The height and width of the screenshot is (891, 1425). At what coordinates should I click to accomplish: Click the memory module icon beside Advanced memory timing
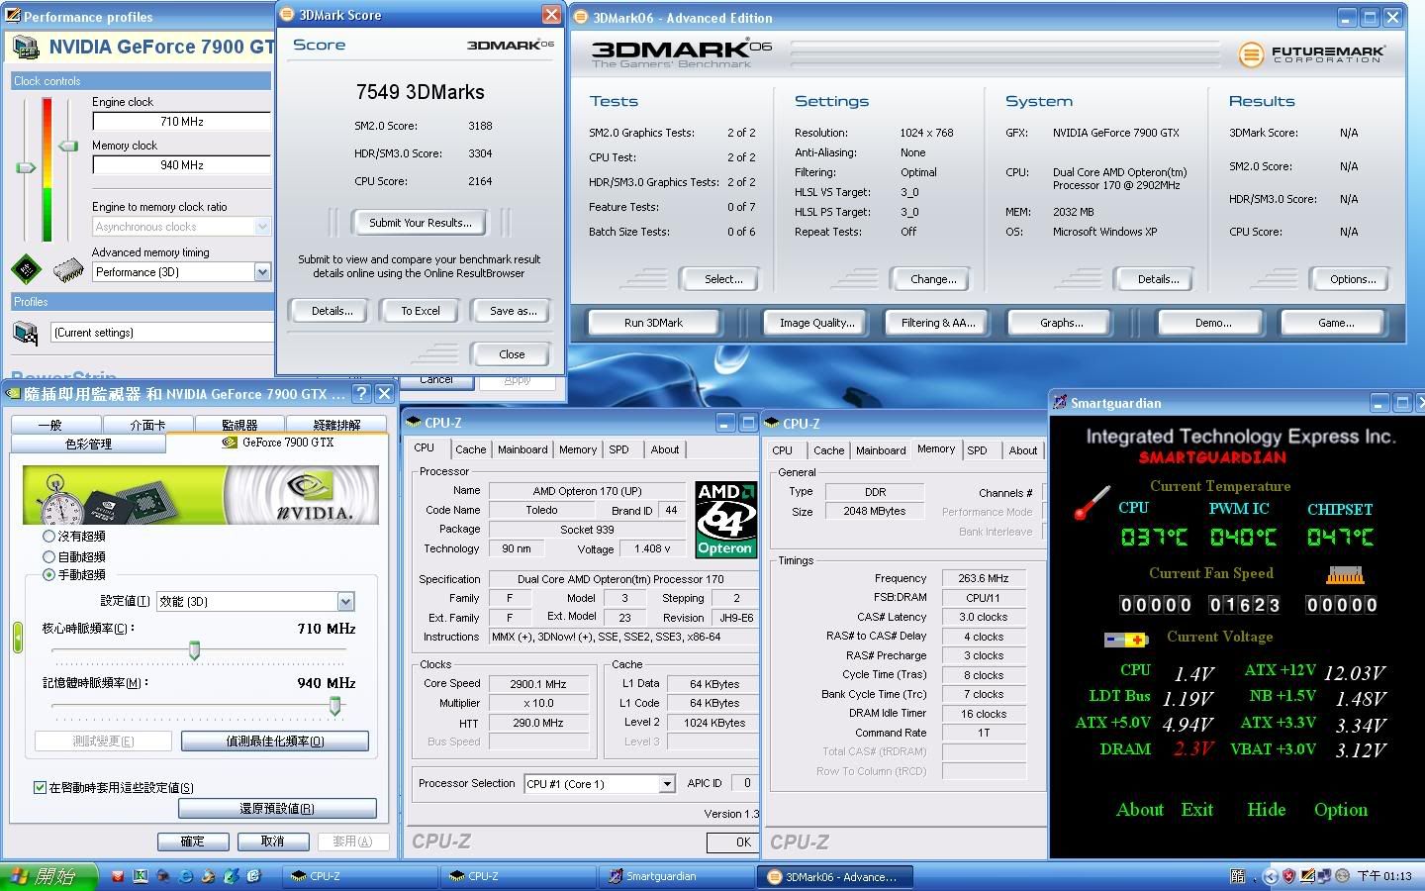[67, 269]
